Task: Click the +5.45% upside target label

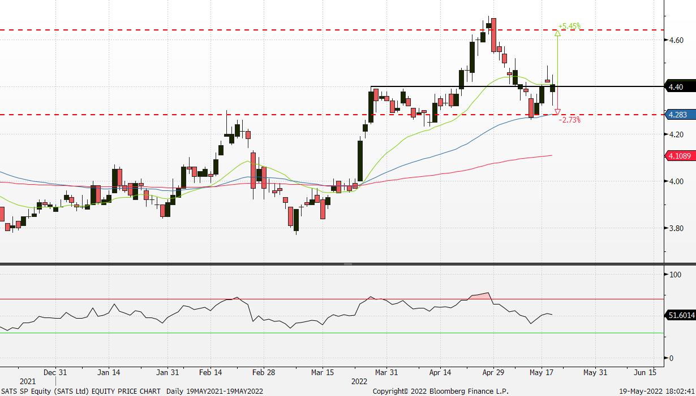Action: pos(569,26)
